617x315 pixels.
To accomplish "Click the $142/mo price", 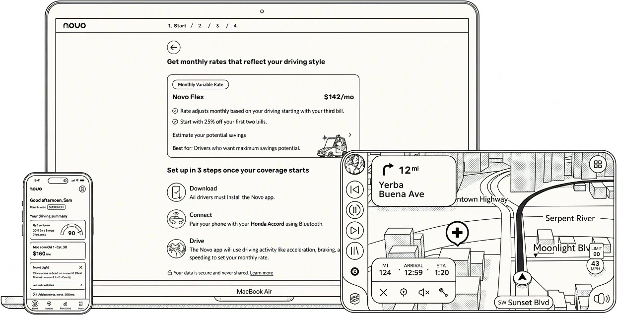I will (x=339, y=97).
